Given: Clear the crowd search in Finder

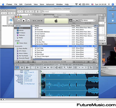Looking at the screenshot, I should point(70,12).
